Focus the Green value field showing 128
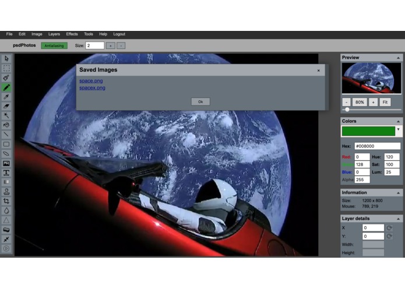The height and width of the screenshot is (288, 405). click(362, 164)
